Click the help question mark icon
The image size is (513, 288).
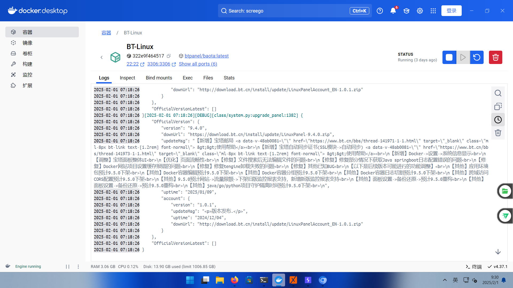(x=380, y=11)
